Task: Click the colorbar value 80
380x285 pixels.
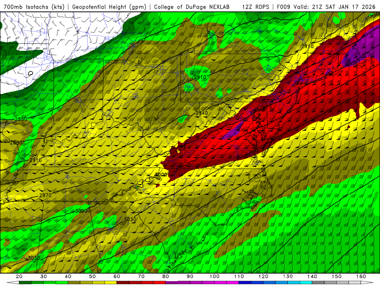Action: point(166,276)
